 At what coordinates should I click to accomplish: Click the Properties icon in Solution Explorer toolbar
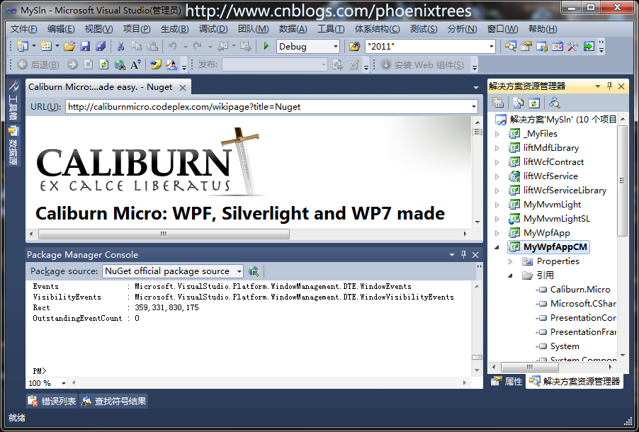(x=498, y=103)
